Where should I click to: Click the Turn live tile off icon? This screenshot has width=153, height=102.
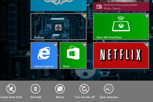(x=84, y=89)
